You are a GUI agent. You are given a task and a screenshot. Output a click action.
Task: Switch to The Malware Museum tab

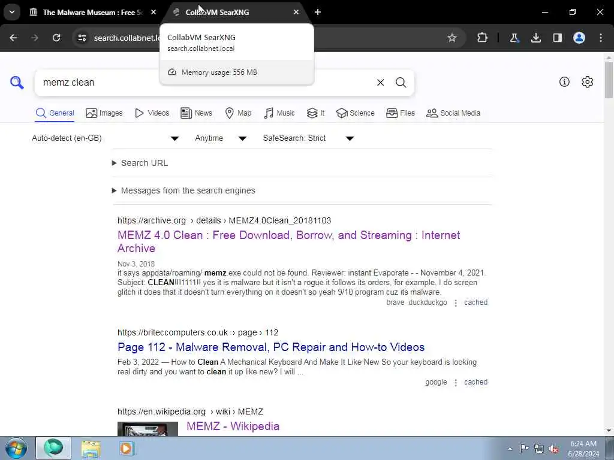[92, 12]
